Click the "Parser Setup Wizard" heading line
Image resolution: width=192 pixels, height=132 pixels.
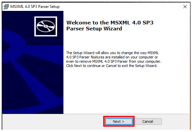pos(94,29)
